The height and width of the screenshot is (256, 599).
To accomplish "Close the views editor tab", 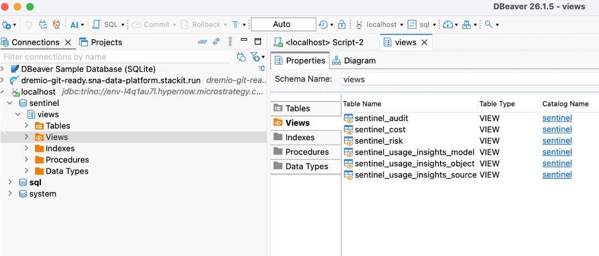I will tap(424, 42).
